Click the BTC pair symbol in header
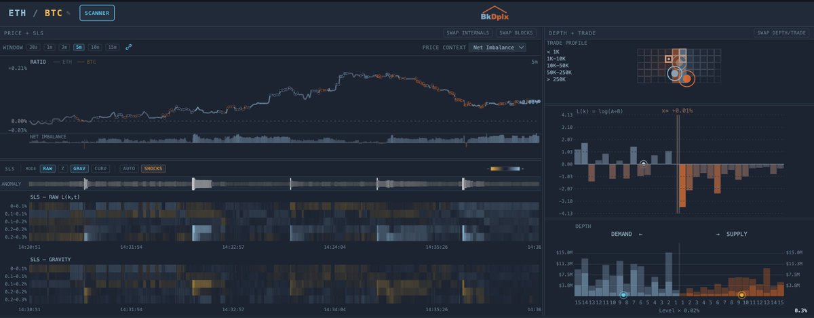Image resolution: width=814 pixels, height=318 pixels. (x=53, y=13)
